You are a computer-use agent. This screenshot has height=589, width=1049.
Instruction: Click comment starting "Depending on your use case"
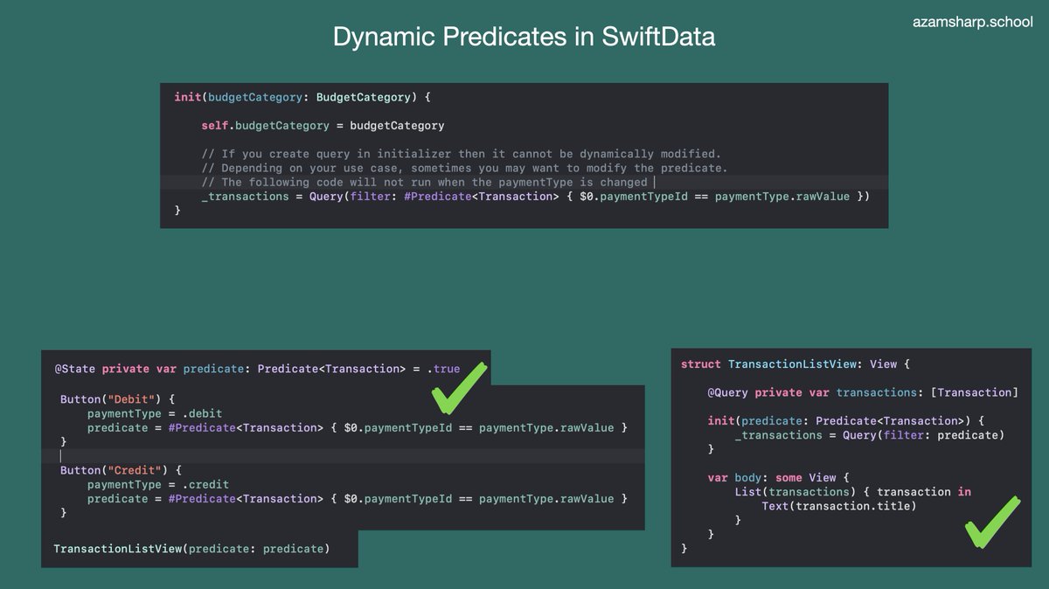[464, 168]
